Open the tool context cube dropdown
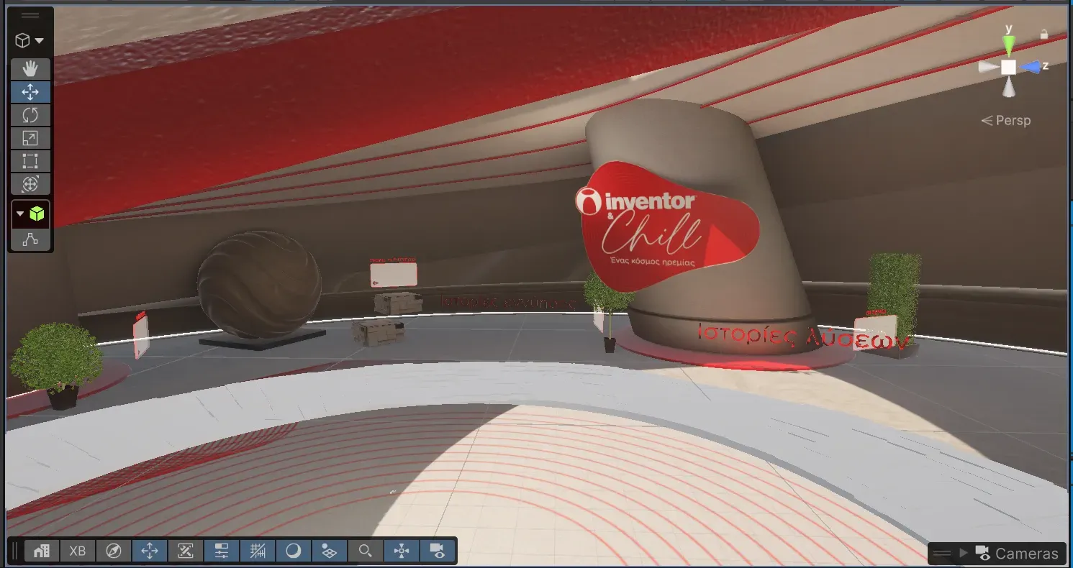This screenshot has height=568, width=1073. [30, 41]
